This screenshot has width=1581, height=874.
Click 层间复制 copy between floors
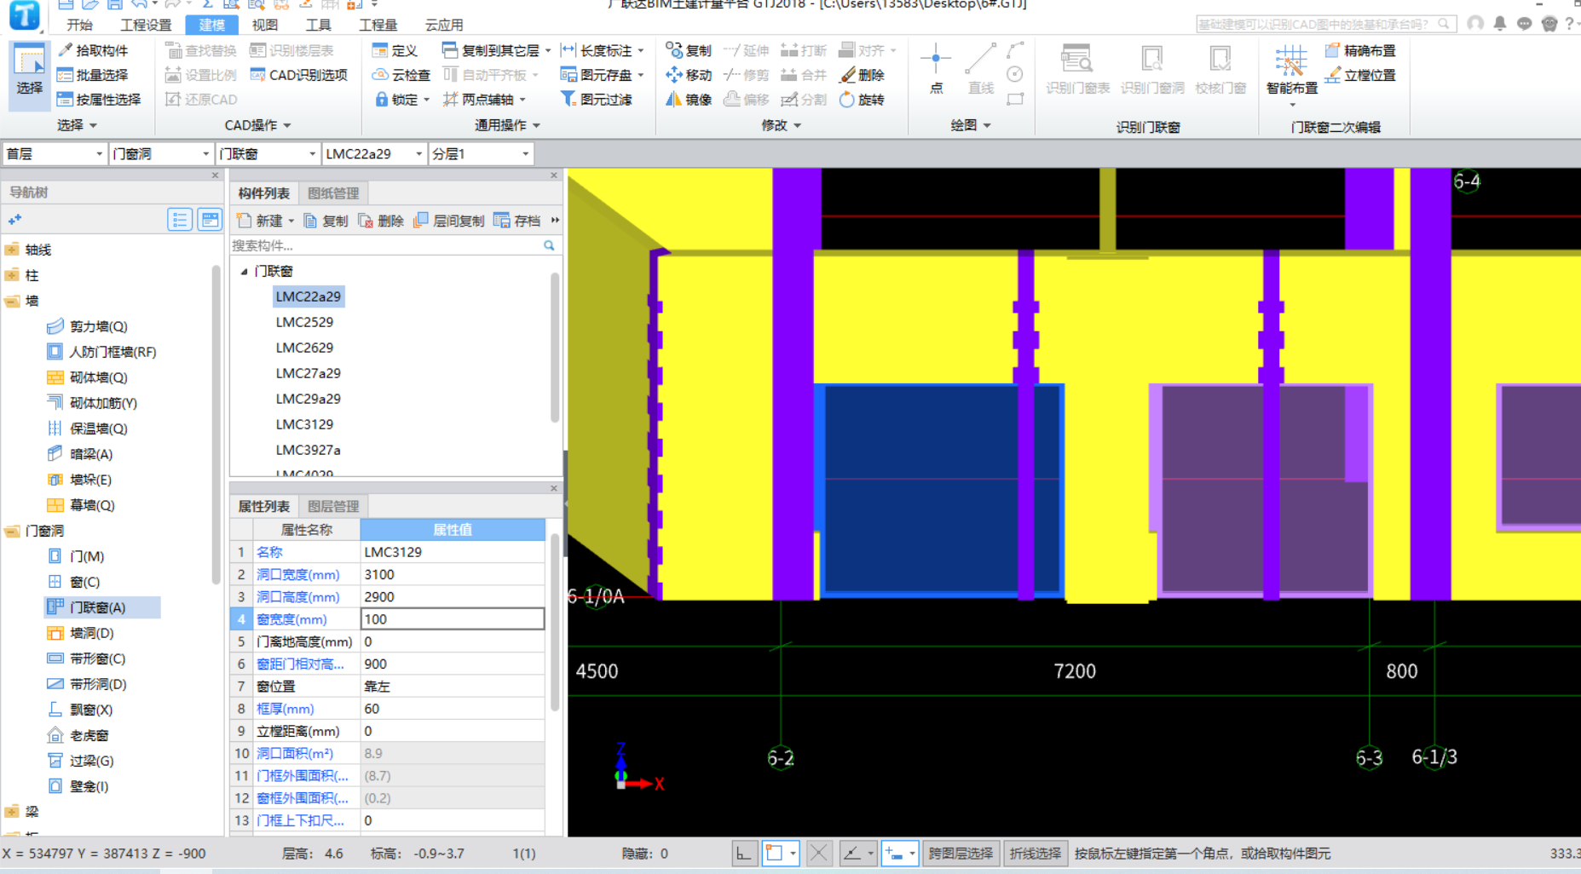click(448, 221)
